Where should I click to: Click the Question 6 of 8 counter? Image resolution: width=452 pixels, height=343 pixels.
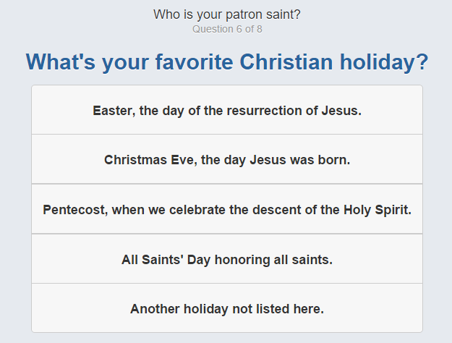(x=227, y=29)
